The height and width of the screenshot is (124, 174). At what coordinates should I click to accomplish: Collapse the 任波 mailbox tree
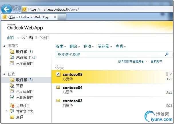pos(4,74)
